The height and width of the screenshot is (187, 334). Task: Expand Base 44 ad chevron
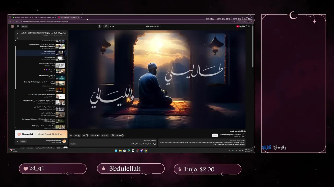17,141
